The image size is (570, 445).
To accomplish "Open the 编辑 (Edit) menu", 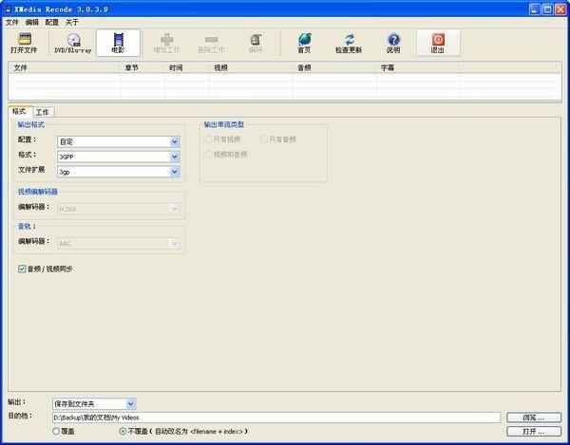I will pos(32,22).
